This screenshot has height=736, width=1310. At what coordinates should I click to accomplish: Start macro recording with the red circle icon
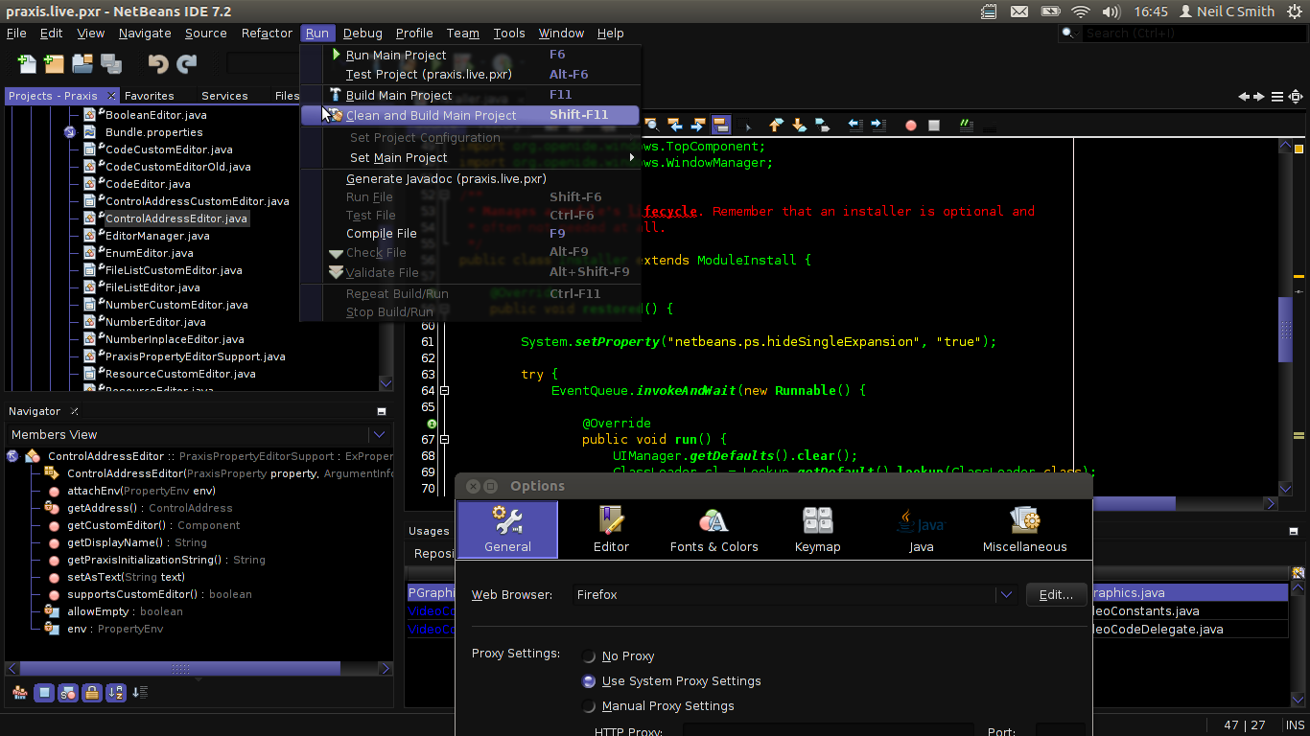pyautogui.click(x=911, y=125)
